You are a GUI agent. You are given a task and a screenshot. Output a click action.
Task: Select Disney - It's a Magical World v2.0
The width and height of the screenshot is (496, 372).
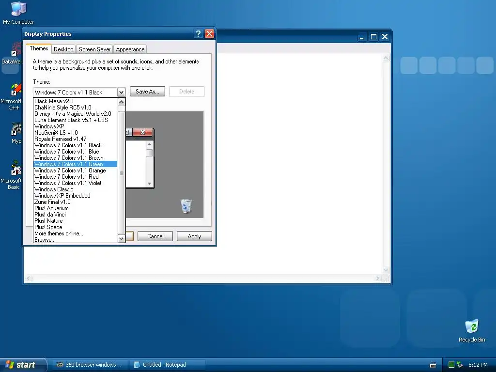tap(75, 114)
